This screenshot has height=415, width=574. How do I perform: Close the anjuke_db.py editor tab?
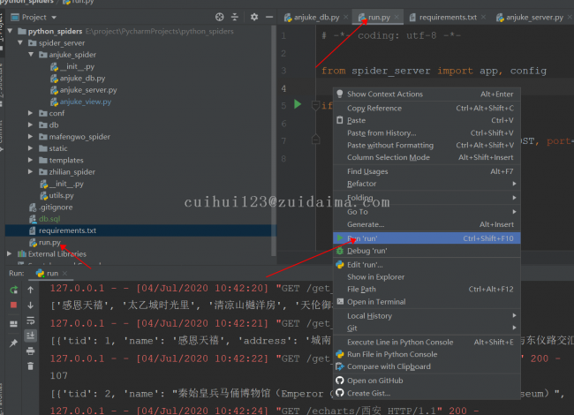coord(344,17)
